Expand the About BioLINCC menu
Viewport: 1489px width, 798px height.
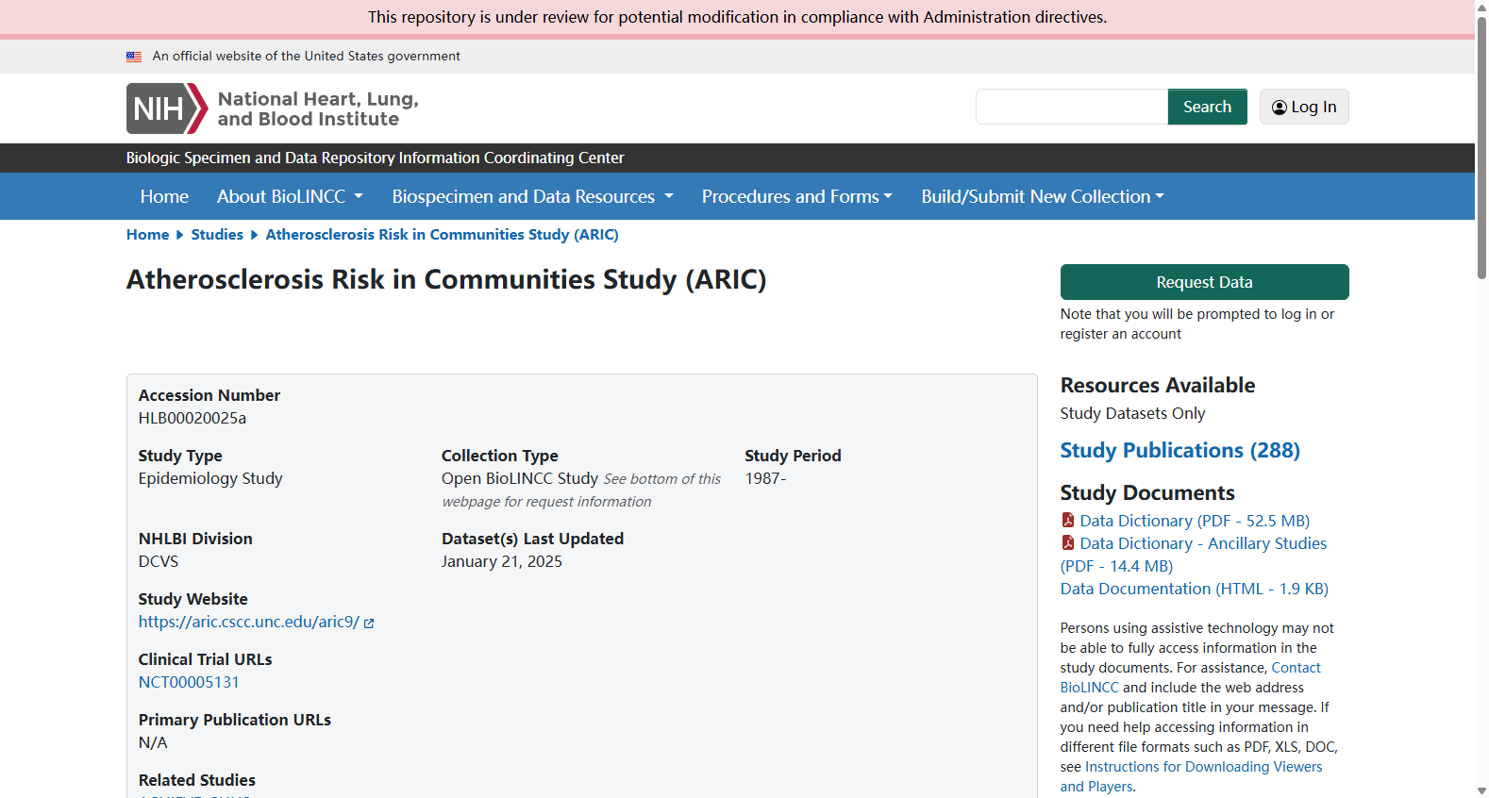coord(290,196)
